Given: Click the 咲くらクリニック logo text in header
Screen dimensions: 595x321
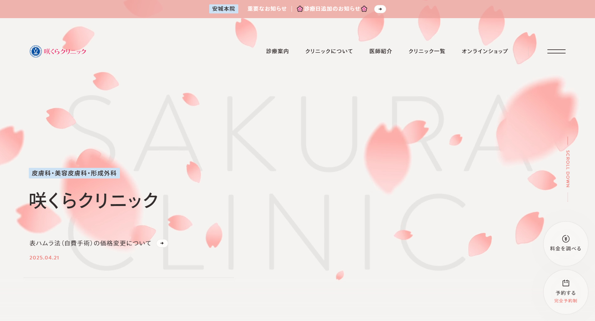Looking at the screenshot, I should tap(65, 52).
